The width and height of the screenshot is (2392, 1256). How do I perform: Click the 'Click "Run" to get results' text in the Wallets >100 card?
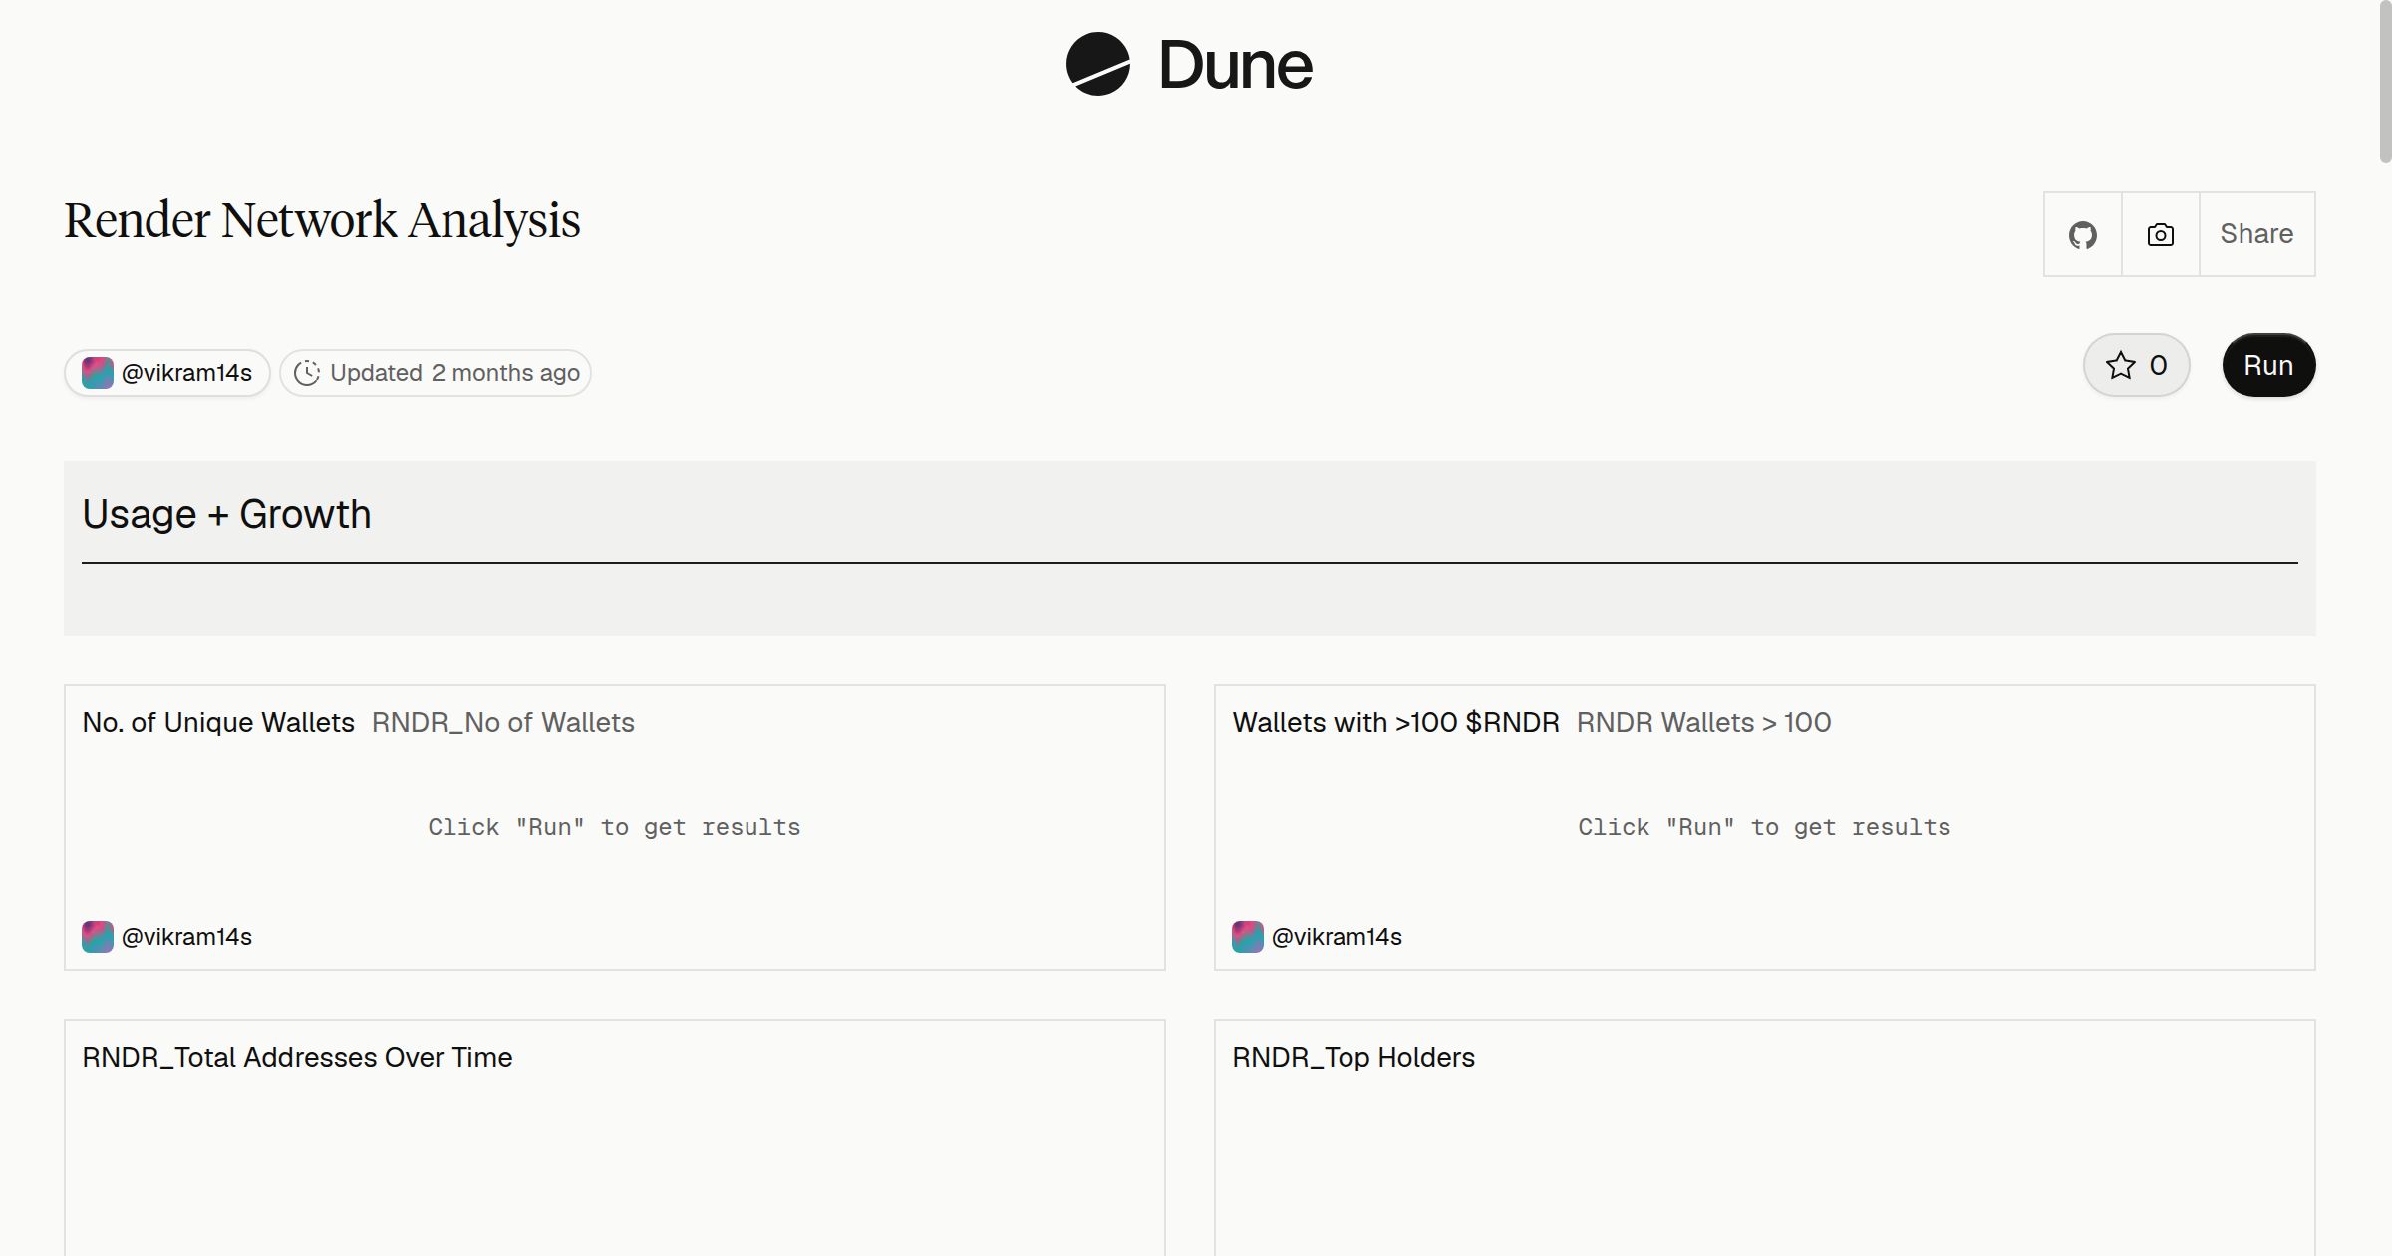1764,827
